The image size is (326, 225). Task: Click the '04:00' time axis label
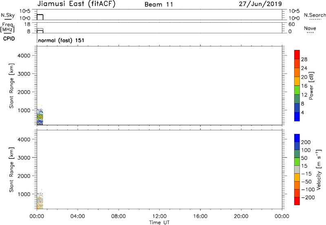[77, 216]
